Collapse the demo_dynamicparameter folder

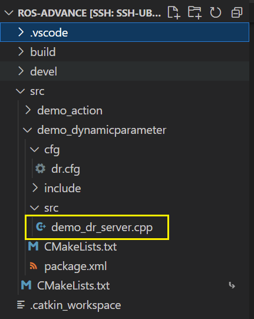pyautogui.click(x=124, y=130)
